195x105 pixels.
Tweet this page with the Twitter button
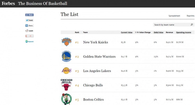pyautogui.click(x=29, y=20)
